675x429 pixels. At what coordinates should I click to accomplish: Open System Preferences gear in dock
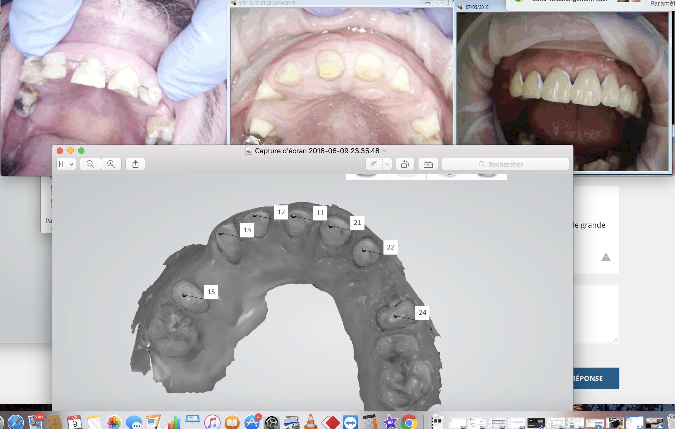pos(271,422)
